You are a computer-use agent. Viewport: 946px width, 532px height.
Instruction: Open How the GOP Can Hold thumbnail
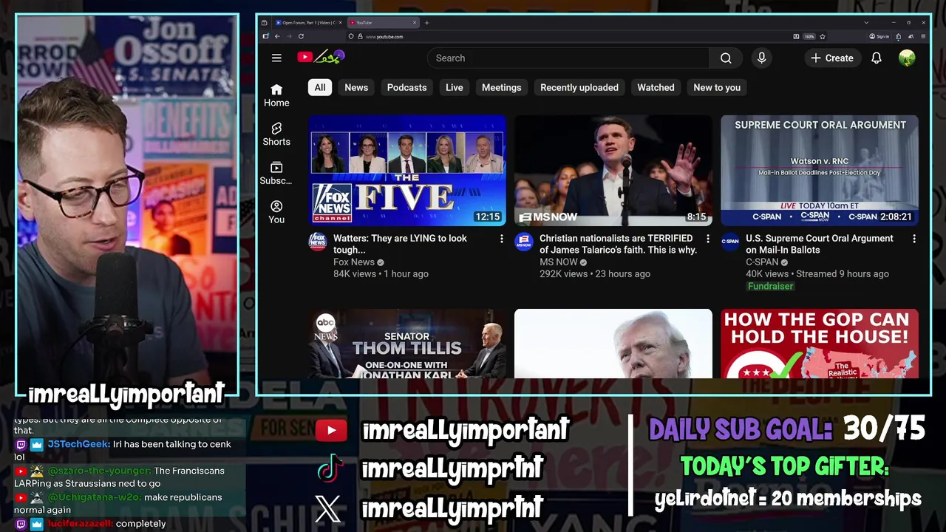tap(820, 344)
